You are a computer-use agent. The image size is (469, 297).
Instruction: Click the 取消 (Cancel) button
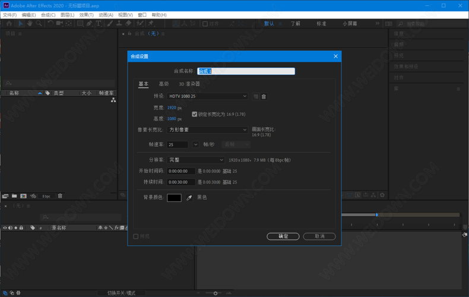319,236
